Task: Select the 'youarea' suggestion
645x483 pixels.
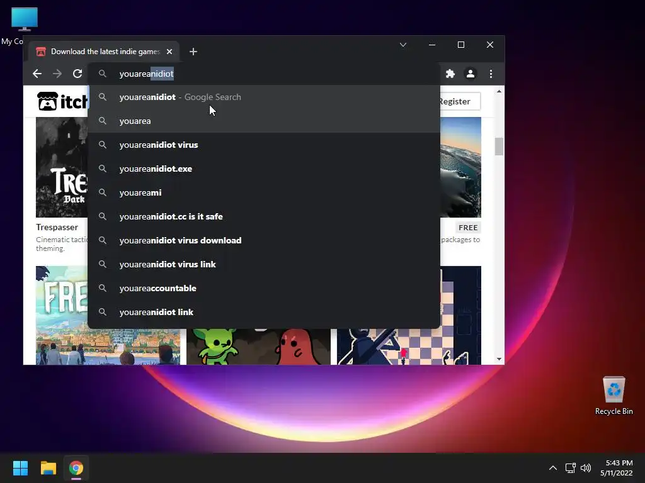Action: click(x=264, y=121)
